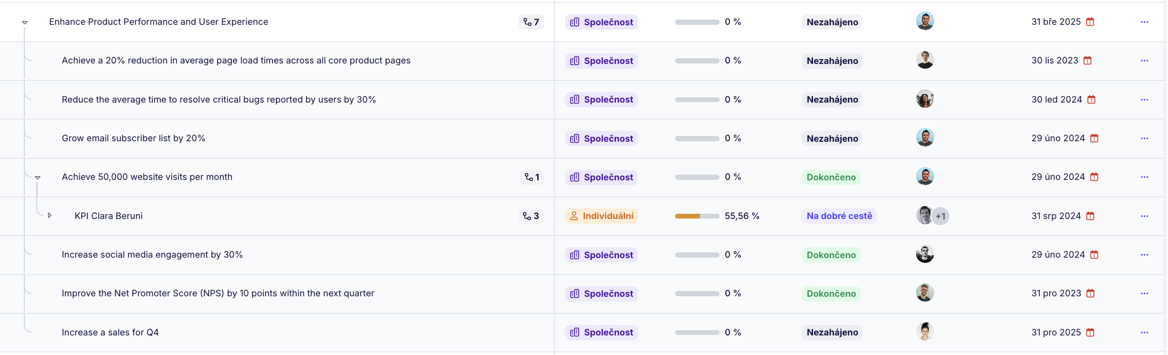Image resolution: width=1168 pixels, height=355 pixels.
Task: Click Nezahájeno status for critical bugs row
Action: (832, 100)
